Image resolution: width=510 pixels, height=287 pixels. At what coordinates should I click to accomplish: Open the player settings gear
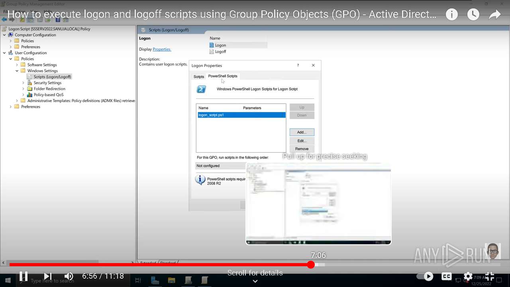468,276
